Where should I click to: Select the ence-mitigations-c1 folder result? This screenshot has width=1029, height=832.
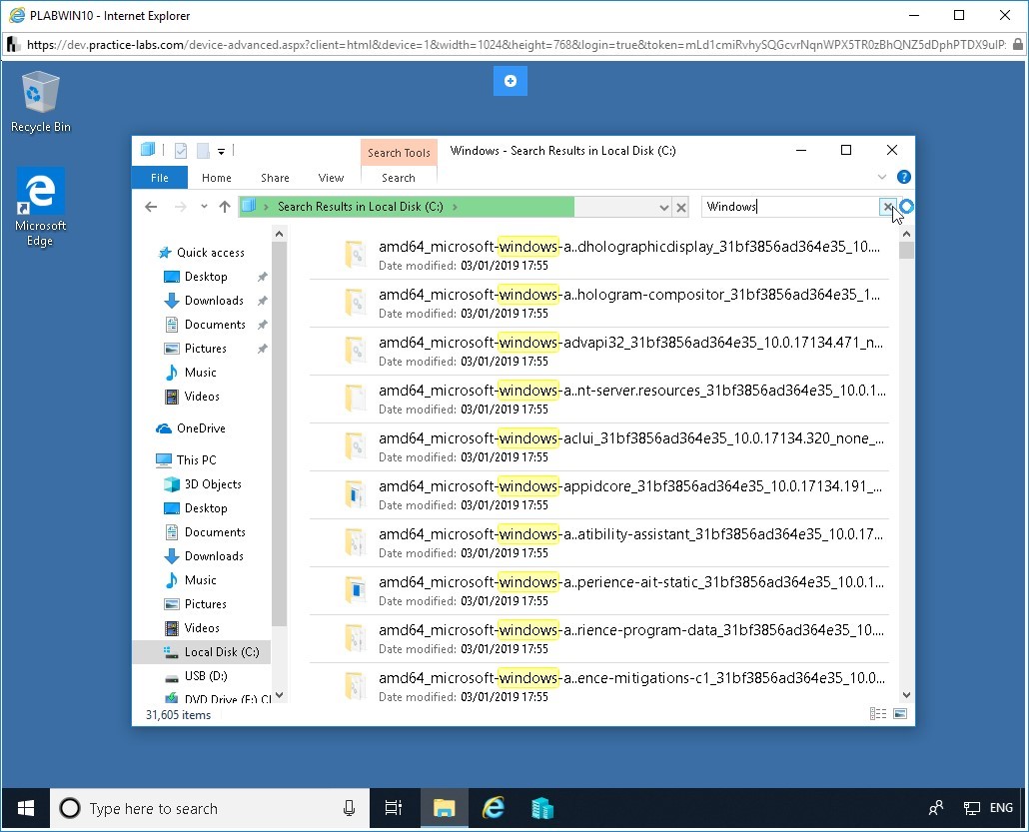pyautogui.click(x=599, y=684)
